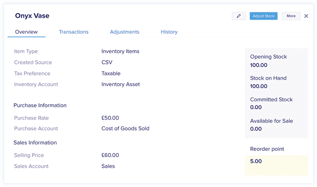Image resolution: width=317 pixels, height=187 pixels.
Task: Click the Adjust Stock button
Action: click(x=263, y=16)
